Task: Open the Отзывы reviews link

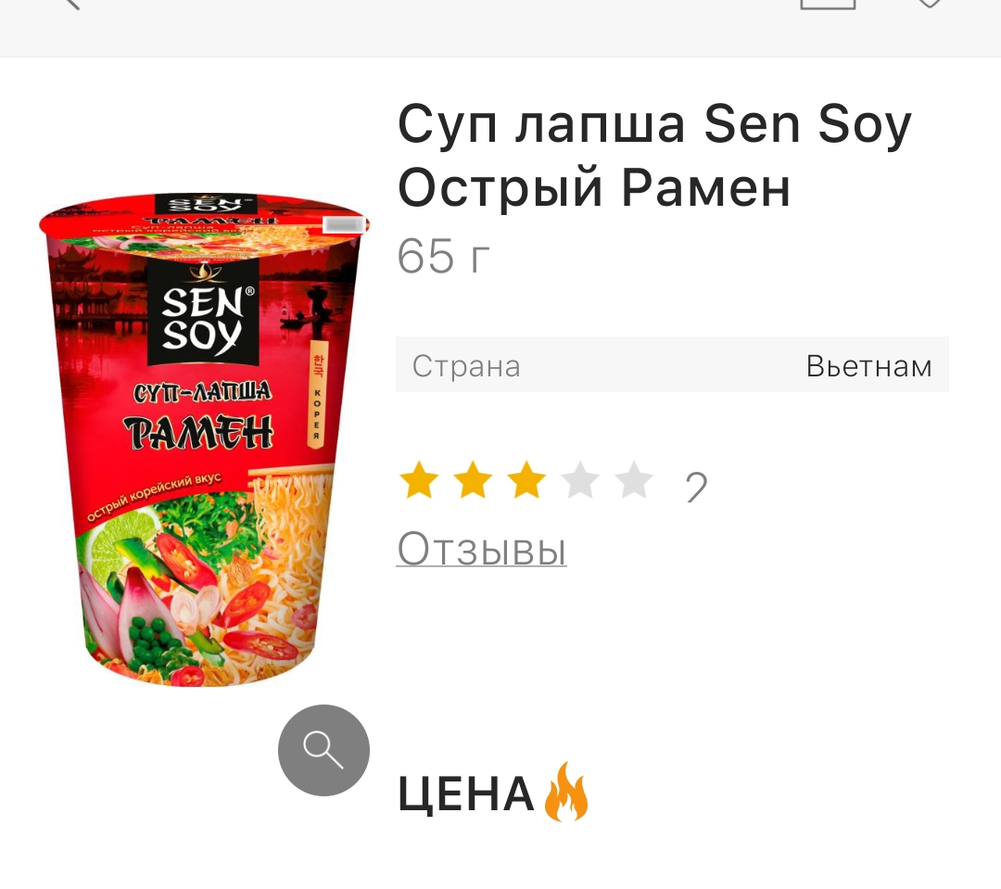Action: (482, 549)
